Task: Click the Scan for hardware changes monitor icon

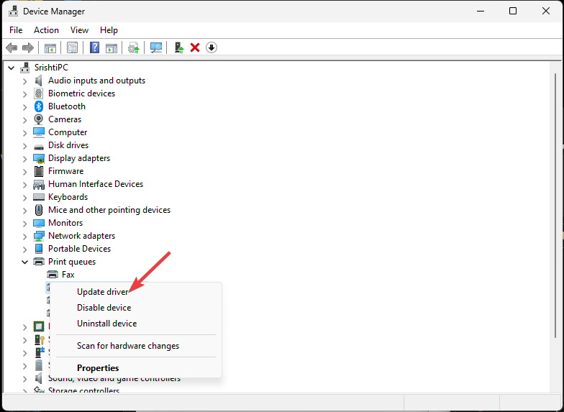Action: coord(155,47)
